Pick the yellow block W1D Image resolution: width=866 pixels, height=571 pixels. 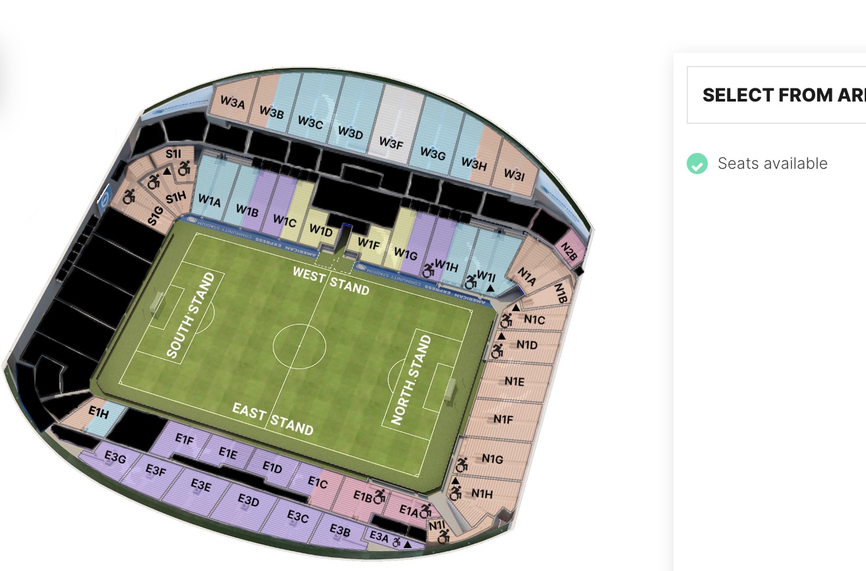click(x=321, y=230)
